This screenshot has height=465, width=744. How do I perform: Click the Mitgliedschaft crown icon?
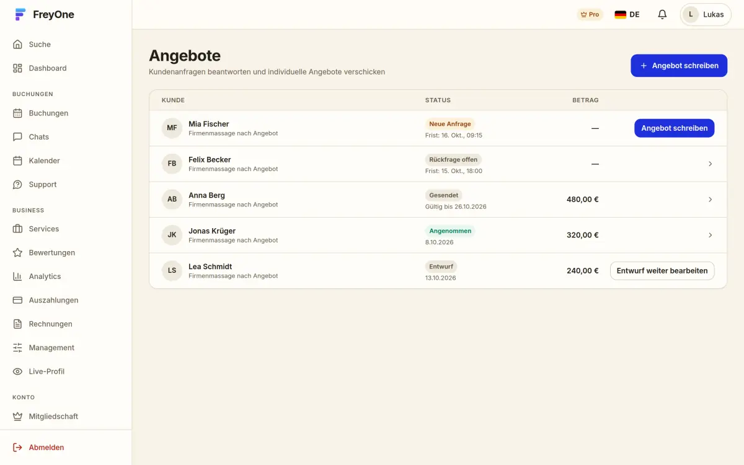tap(17, 417)
